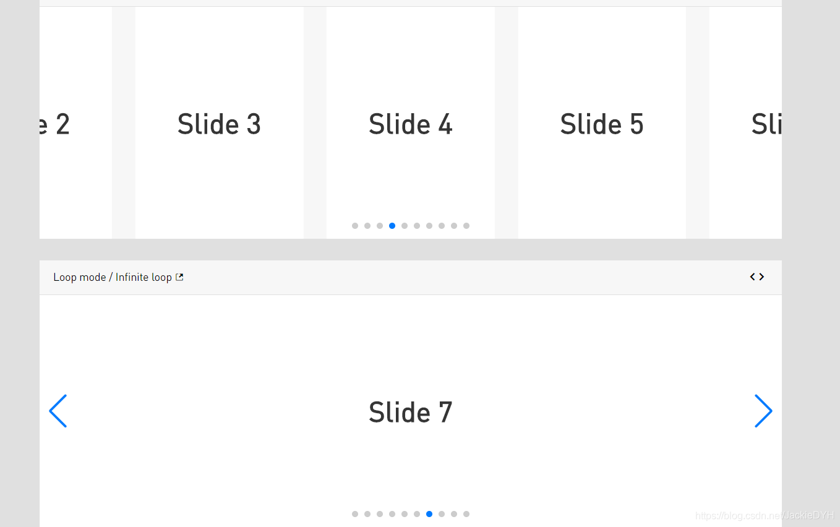Click the gray divider area between the two carousels
Image resolution: width=840 pixels, height=527 pixels.
(410, 249)
